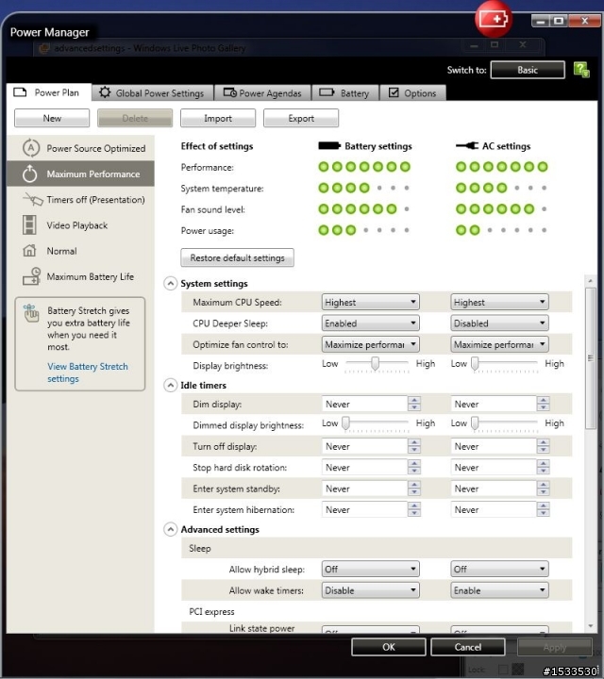Screen dimensions: 604x679
Task: Click battery Dim display stepper
Action: 414,404
